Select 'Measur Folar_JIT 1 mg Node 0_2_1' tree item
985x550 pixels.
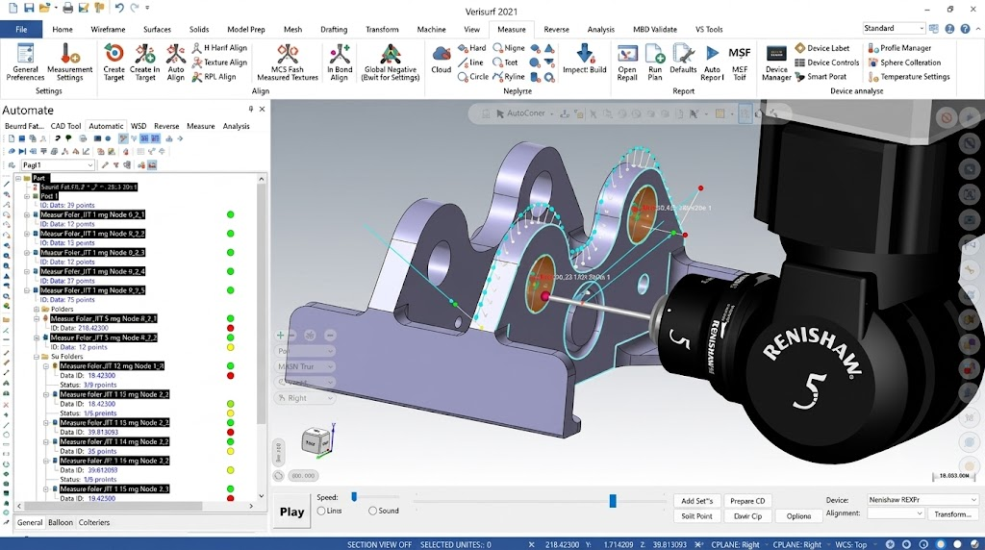[92, 214]
